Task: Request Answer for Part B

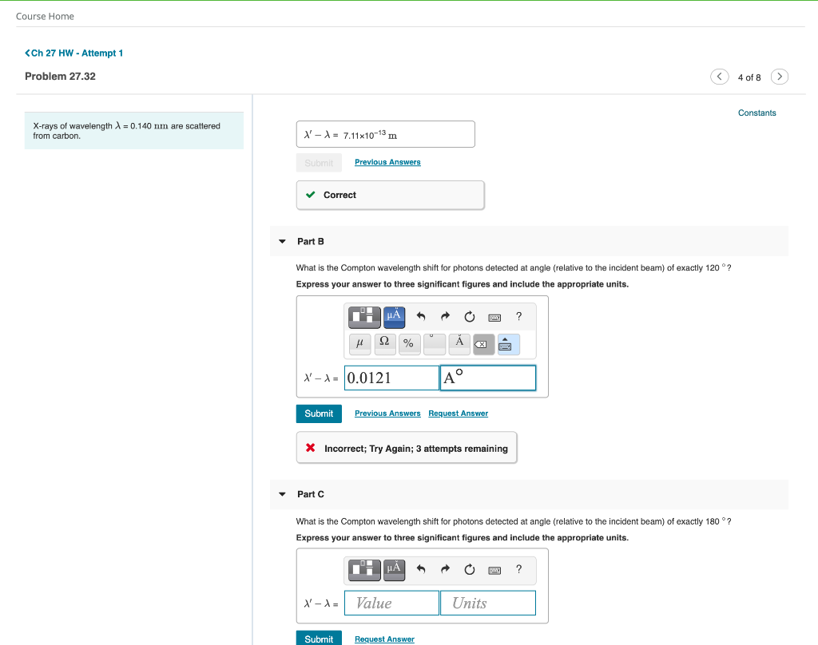Action: (x=458, y=414)
